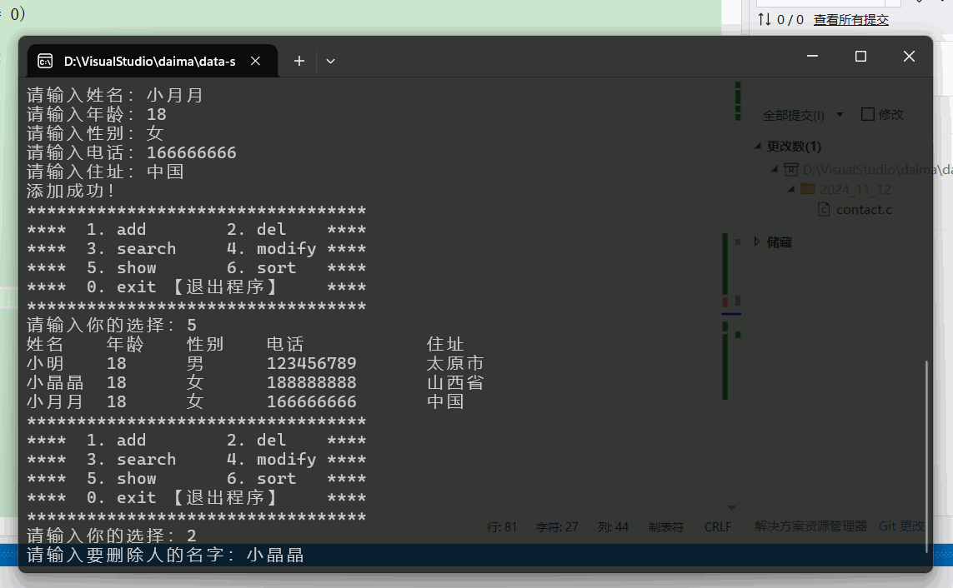Click 列: 44 in the status bar
The height and width of the screenshot is (588, 953).
613,526
